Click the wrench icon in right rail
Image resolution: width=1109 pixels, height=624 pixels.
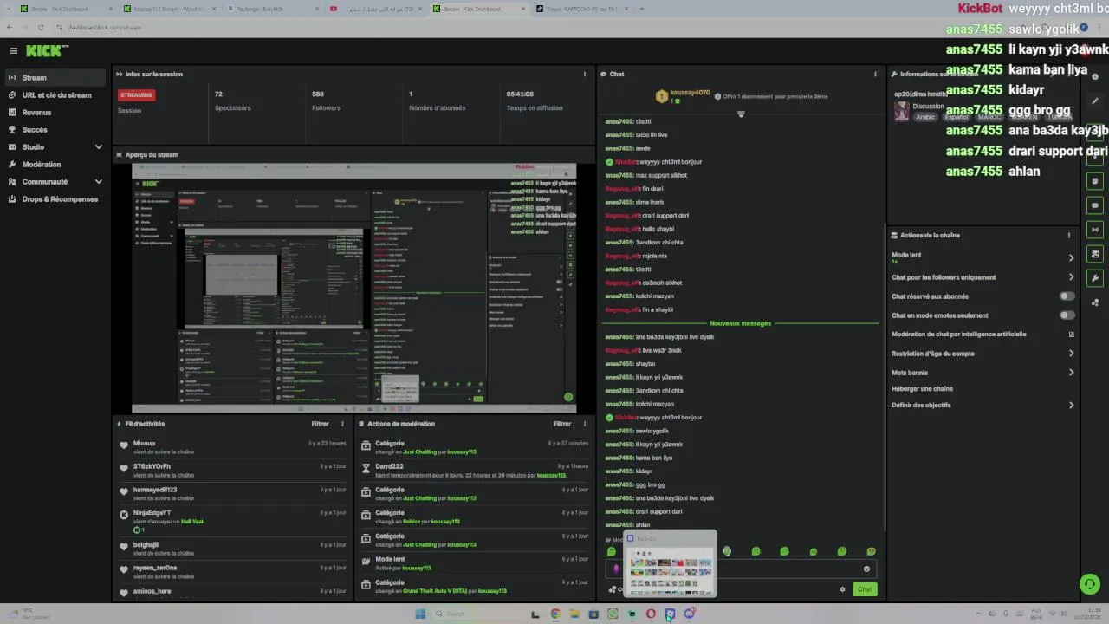[1095, 278]
